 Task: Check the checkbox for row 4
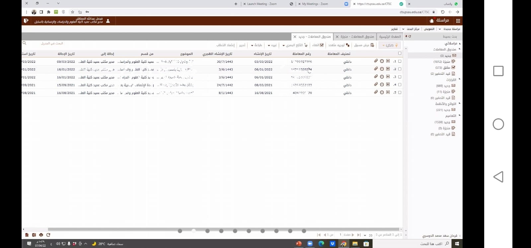click(x=400, y=85)
